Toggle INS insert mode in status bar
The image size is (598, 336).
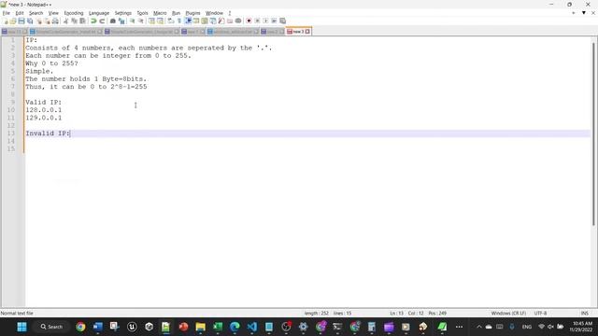coord(584,314)
